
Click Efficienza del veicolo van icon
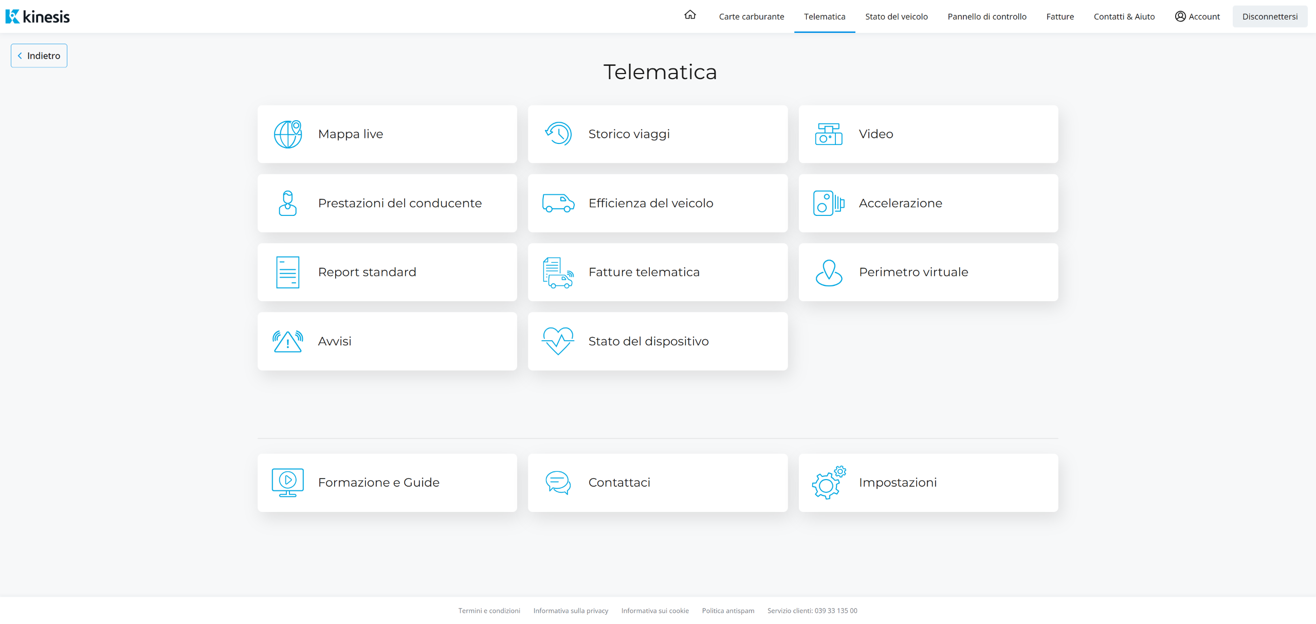(x=558, y=203)
